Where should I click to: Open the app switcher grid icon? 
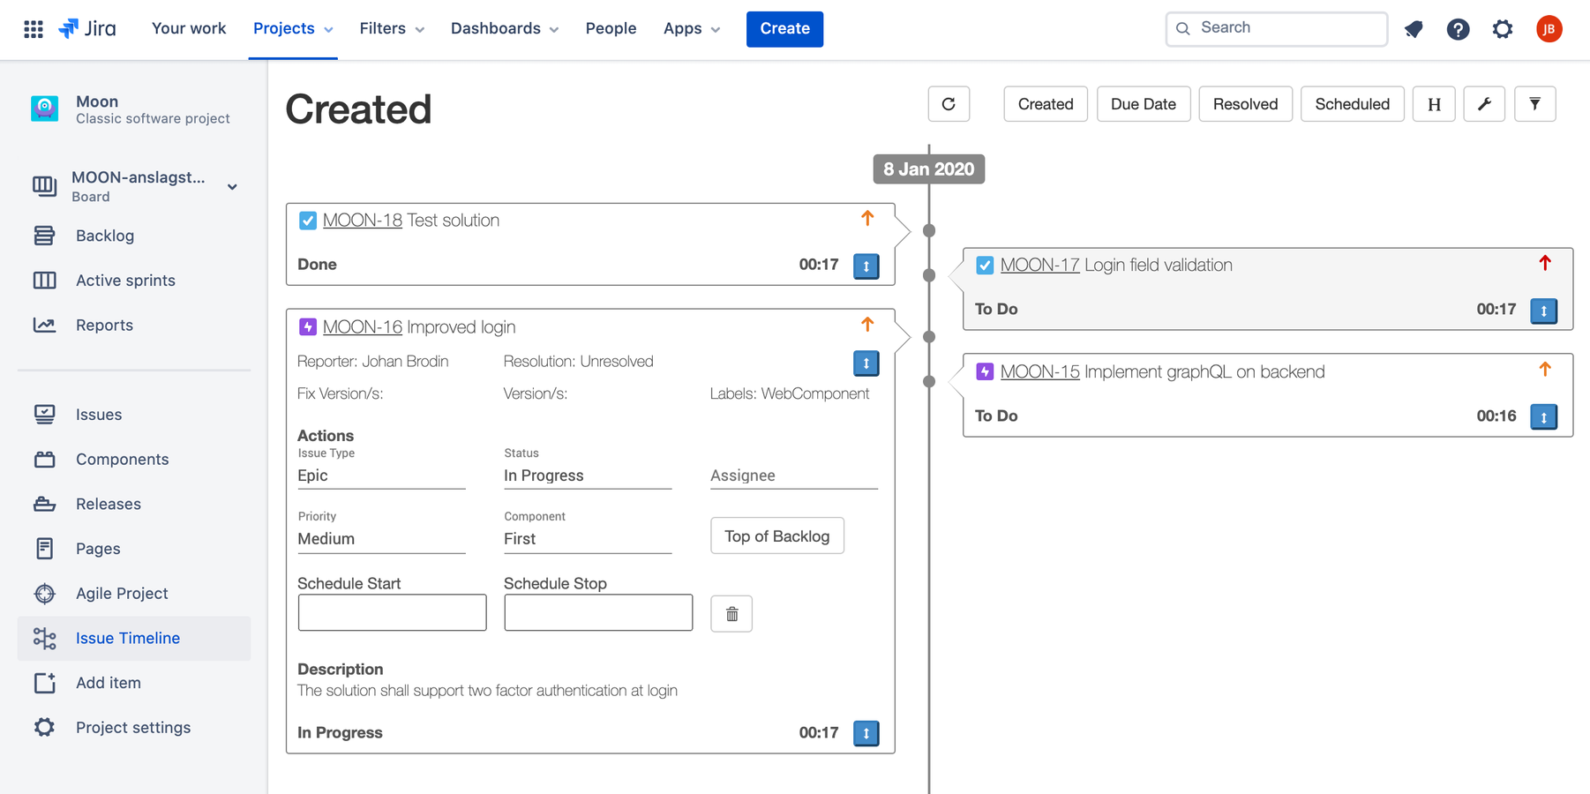click(34, 29)
